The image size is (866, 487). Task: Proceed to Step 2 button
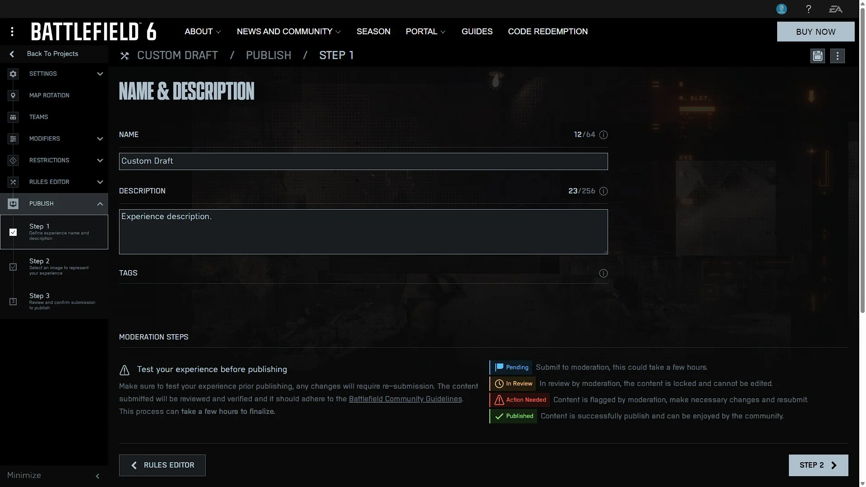click(818, 465)
